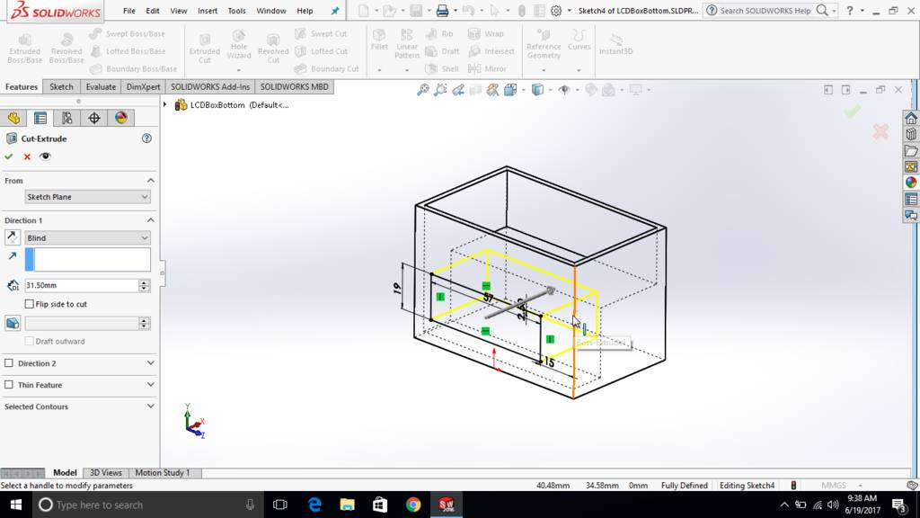Click the Direction of Extrusion selection box
Image resolution: width=920 pixels, height=518 pixels.
[87, 260]
